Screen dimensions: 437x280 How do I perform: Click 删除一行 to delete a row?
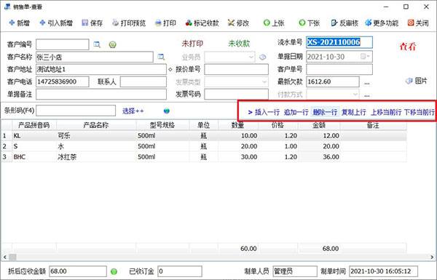tap(325, 112)
